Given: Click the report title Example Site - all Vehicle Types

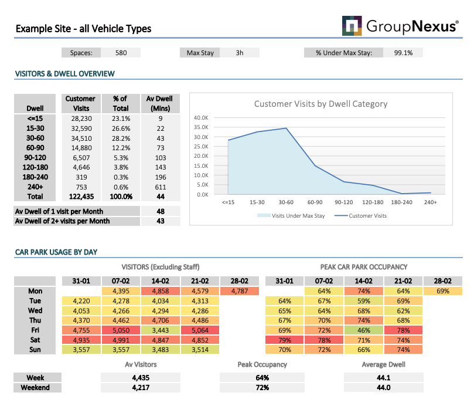Looking at the screenshot, I should click(83, 29).
